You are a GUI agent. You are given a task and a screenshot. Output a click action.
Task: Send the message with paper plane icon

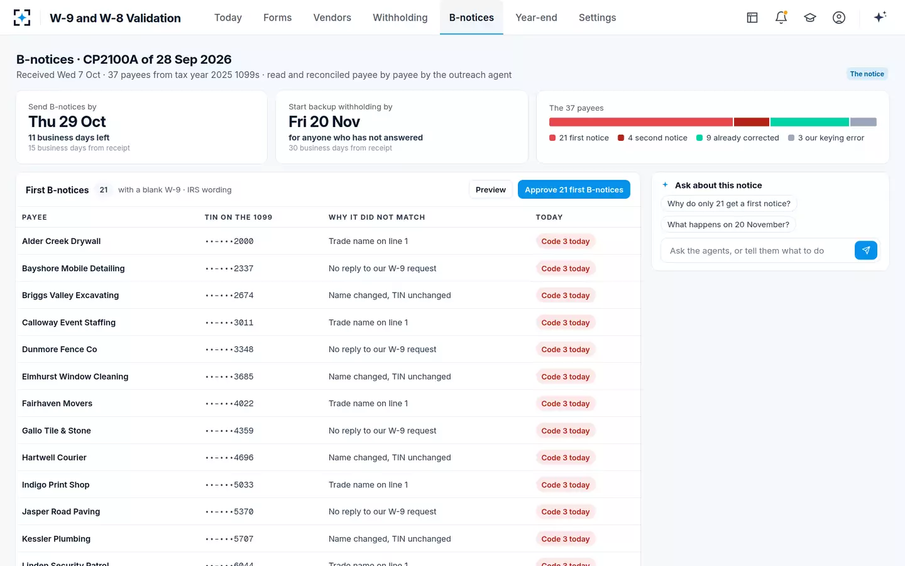pyautogui.click(x=866, y=250)
